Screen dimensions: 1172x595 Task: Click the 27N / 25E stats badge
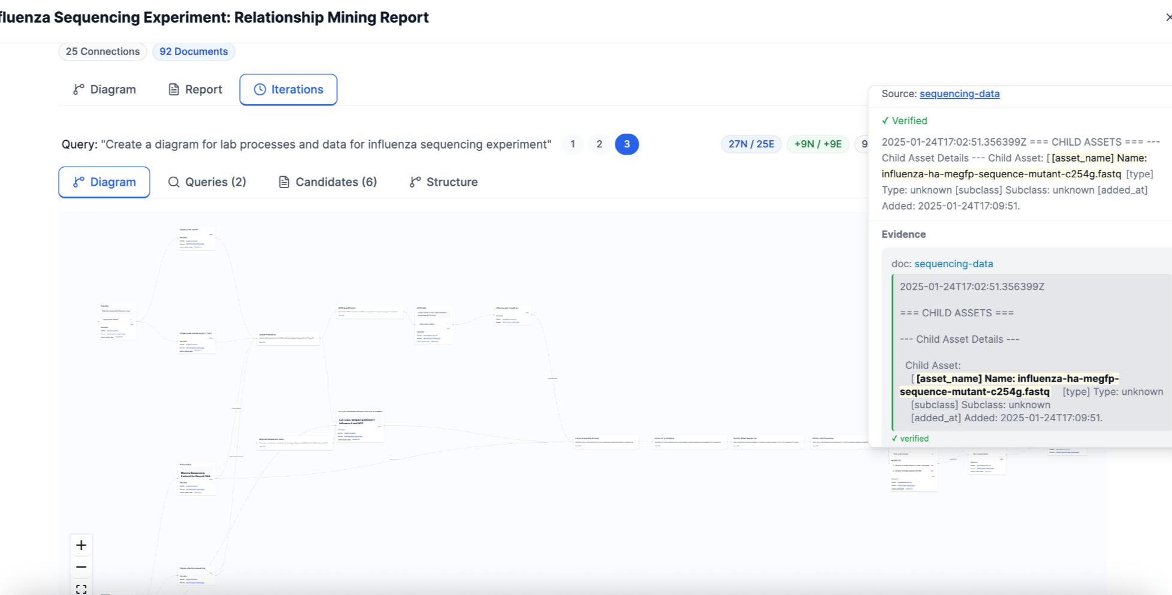[751, 144]
